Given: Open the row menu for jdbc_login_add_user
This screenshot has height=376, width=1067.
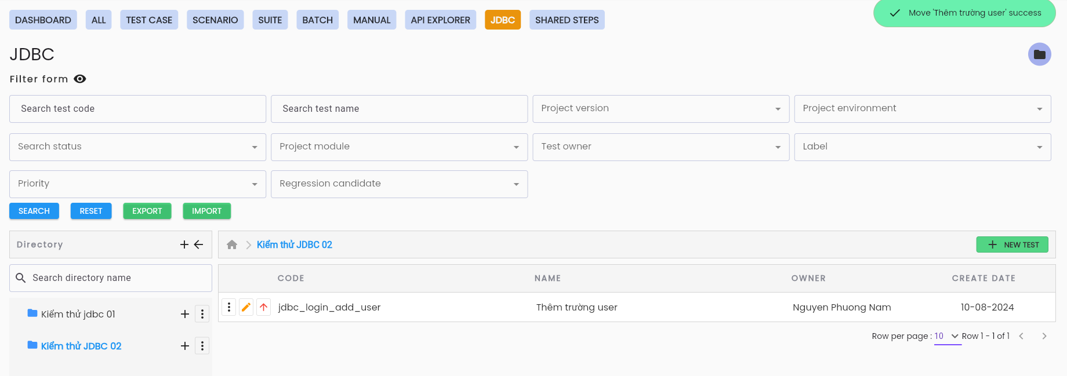Looking at the screenshot, I should click(x=229, y=307).
